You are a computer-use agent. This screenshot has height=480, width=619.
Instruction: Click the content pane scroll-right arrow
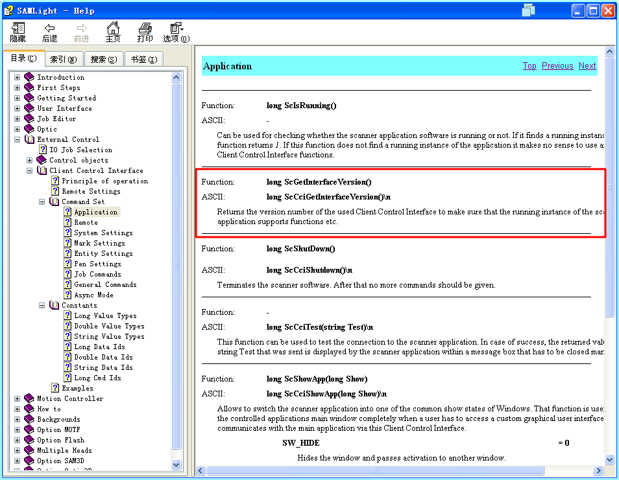[598, 470]
